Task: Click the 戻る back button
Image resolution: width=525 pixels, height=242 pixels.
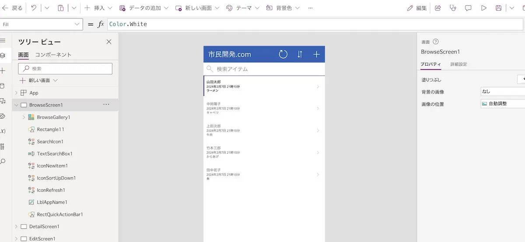Action: [x=12, y=8]
